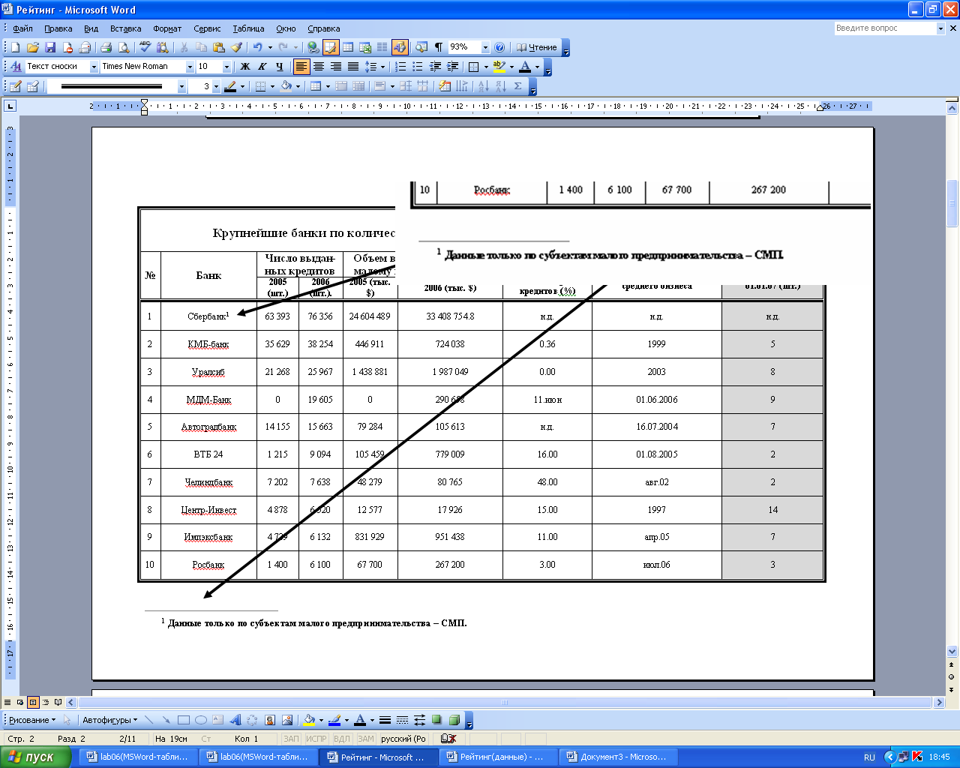Toggle Drawing toolbar button
The image size is (960, 768).
pos(400,47)
